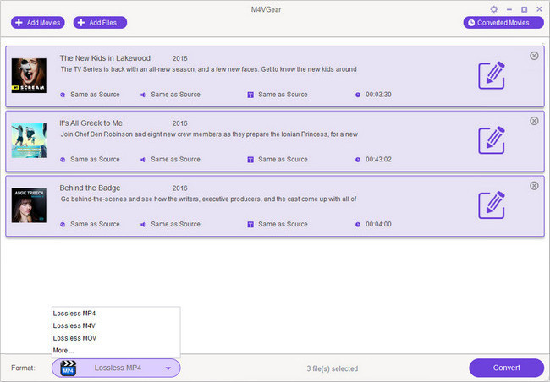
Task: Click duration 00:03:30
Action: 378,95
